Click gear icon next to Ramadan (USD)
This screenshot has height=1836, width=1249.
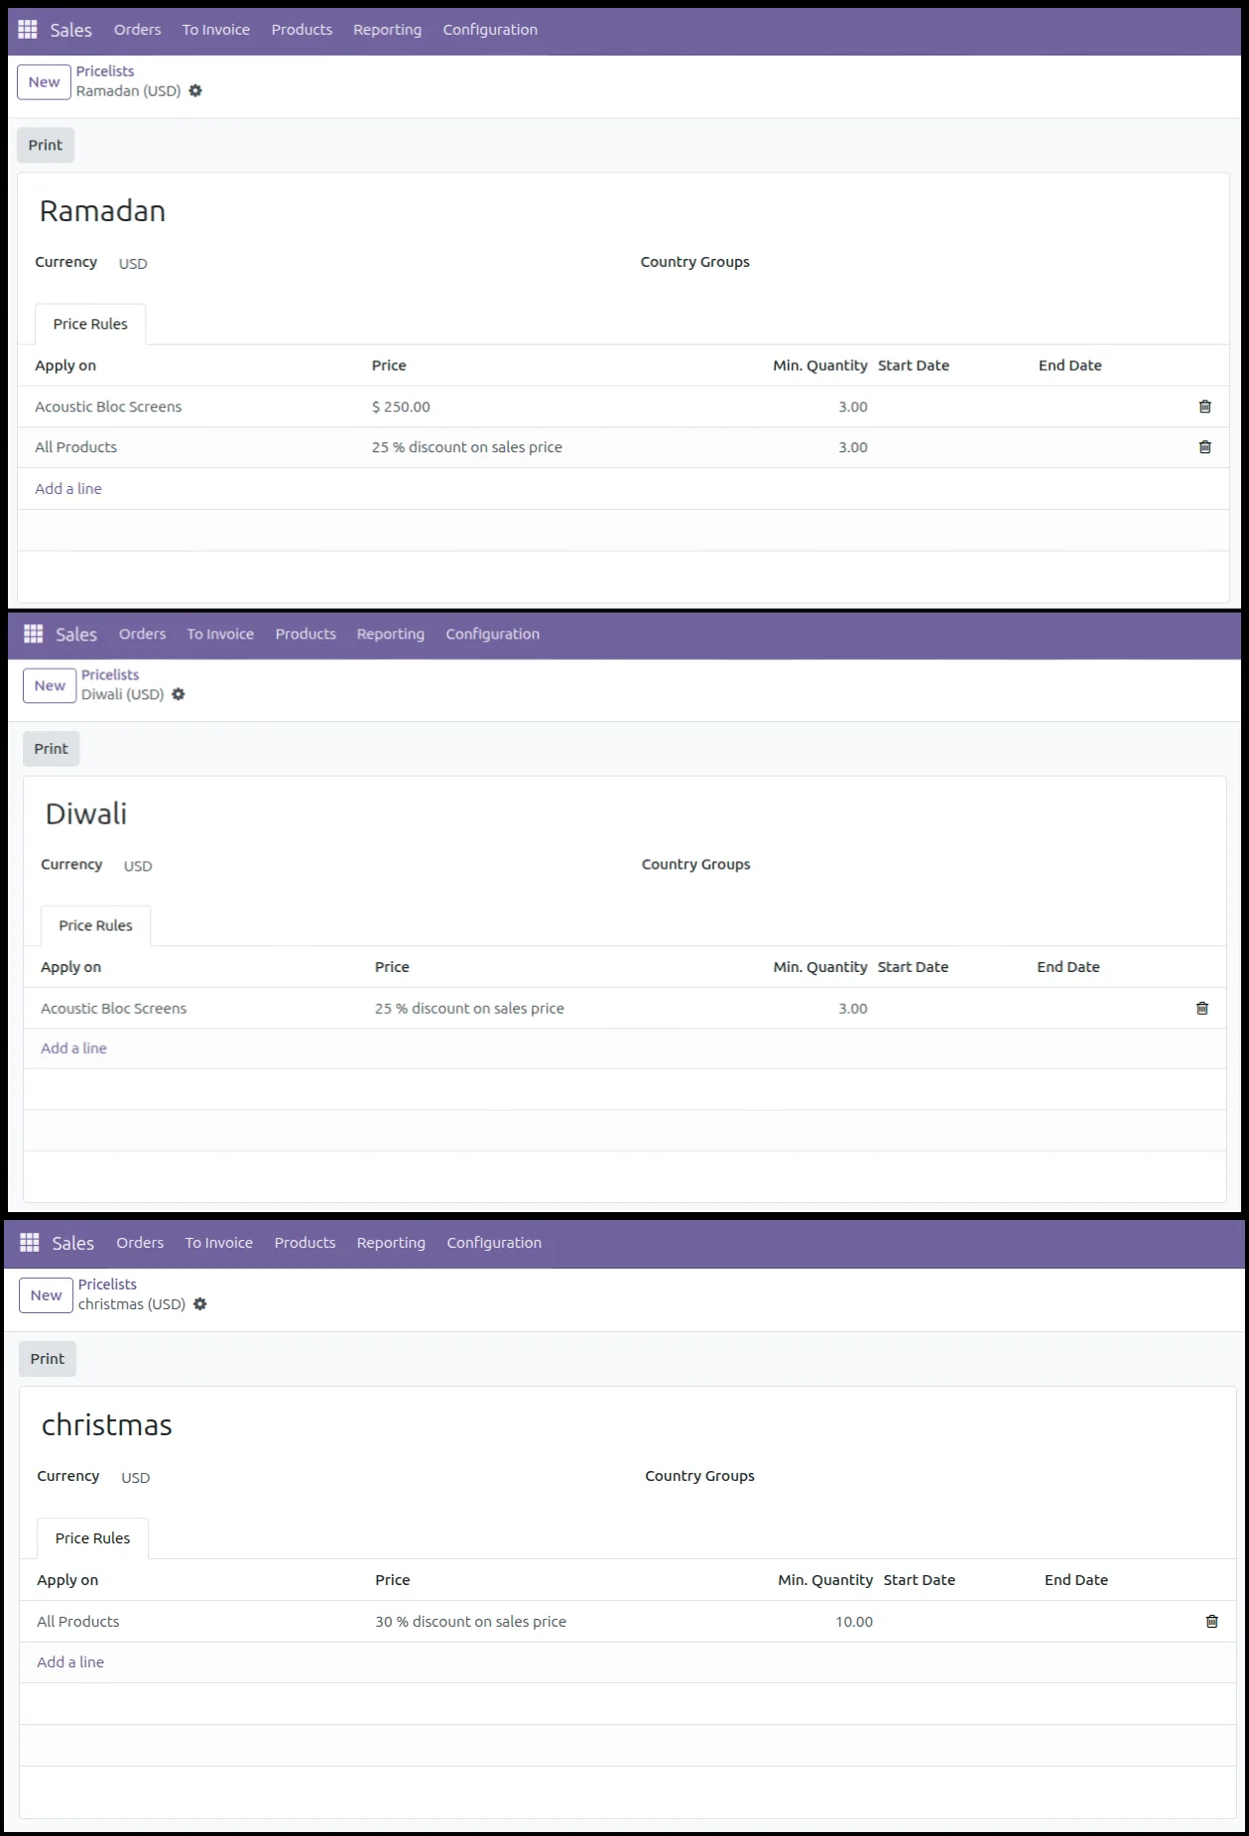pyautogui.click(x=195, y=91)
